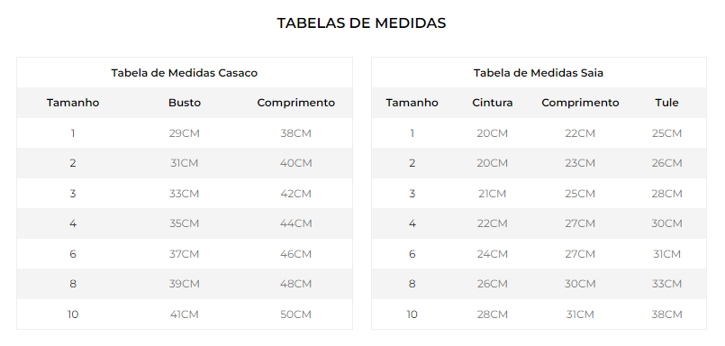The width and height of the screenshot is (725, 346).
Task: Click the 30CM tule cell
Action: click(666, 223)
